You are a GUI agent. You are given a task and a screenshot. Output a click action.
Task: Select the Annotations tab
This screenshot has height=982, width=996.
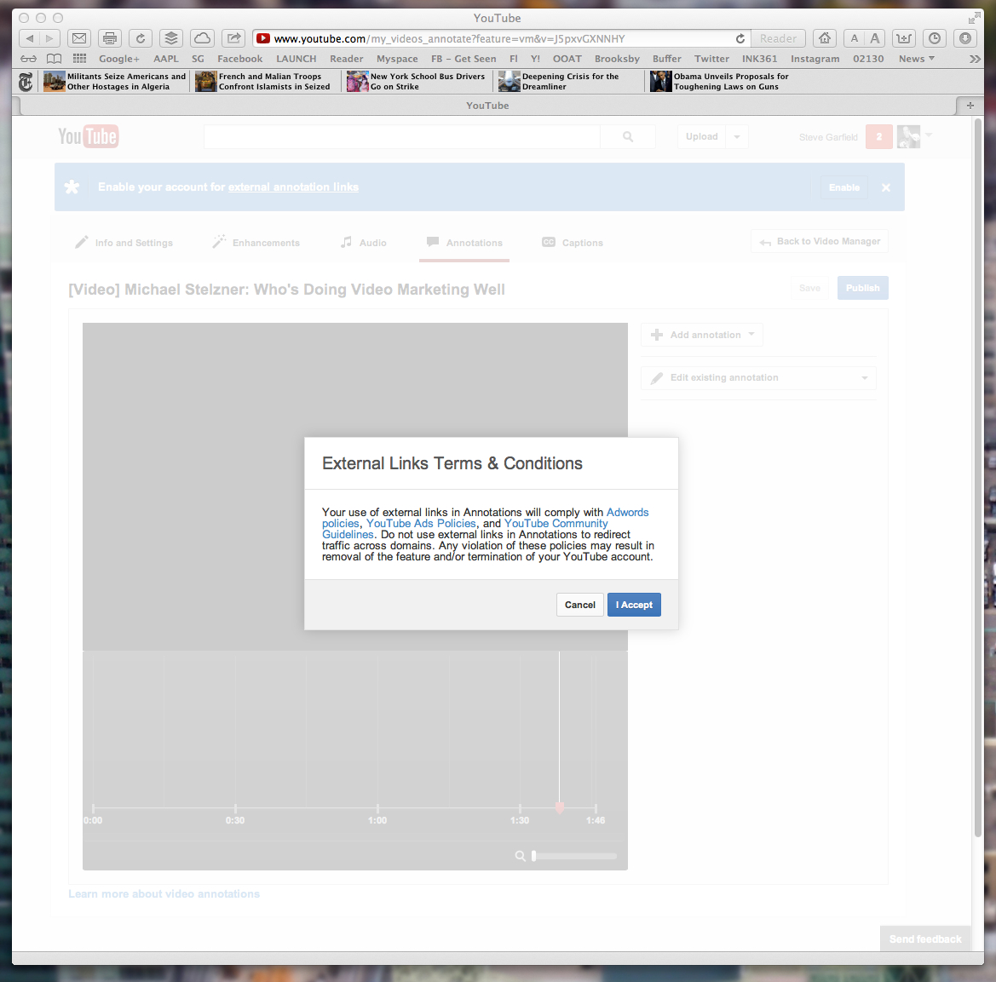click(464, 243)
